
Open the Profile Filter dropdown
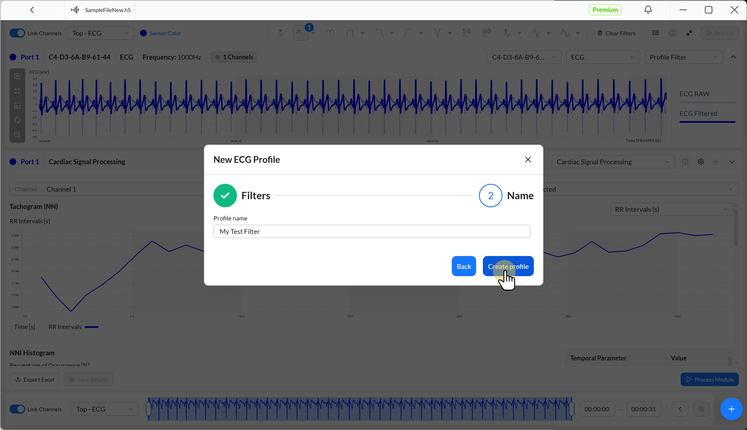pyautogui.click(x=683, y=57)
